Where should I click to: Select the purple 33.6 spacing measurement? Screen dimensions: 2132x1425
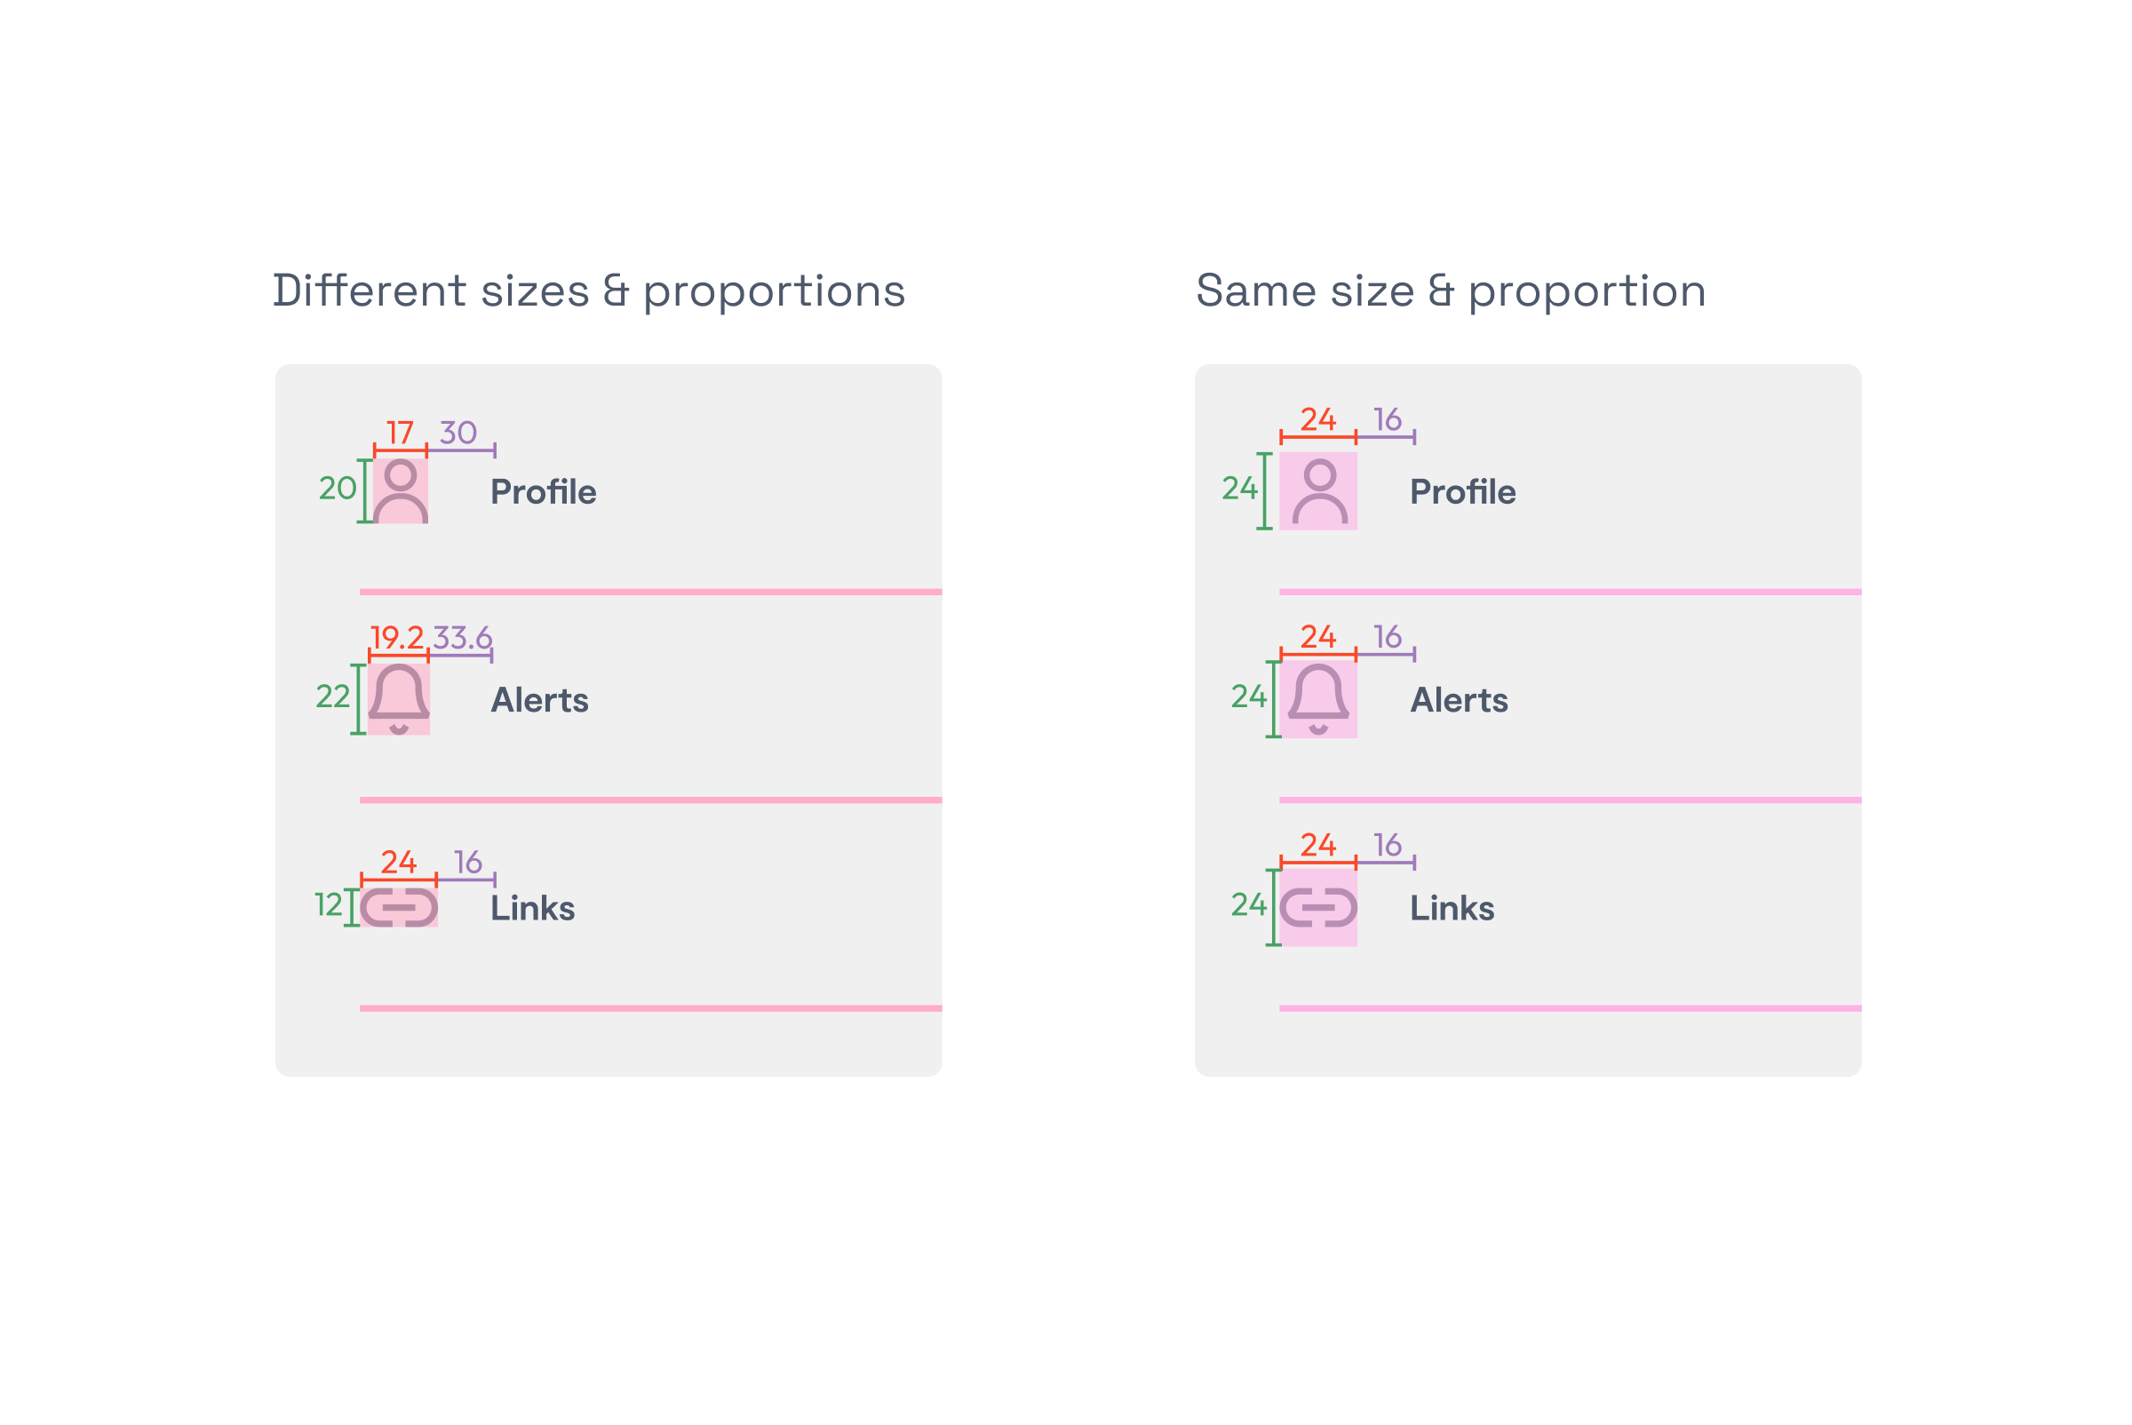pos(463,638)
